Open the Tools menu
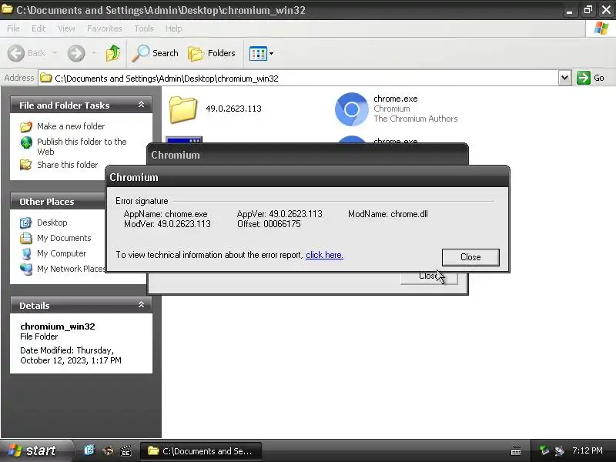616x462 pixels. click(144, 28)
